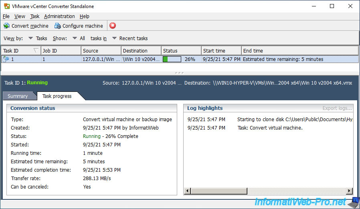
Task: Click transfer rate value 288.13 MB/s
Action: point(97,179)
